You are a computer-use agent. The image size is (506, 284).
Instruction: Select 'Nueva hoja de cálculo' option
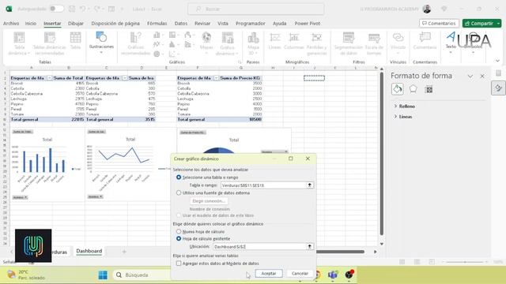click(x=179, y=231)
